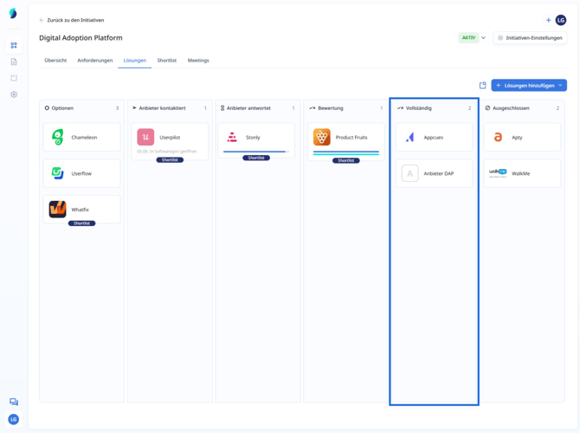Open the chat bubbles icon at bottom left
The width and height of the screenshot is (580, 433).
[x=14, y=402]
